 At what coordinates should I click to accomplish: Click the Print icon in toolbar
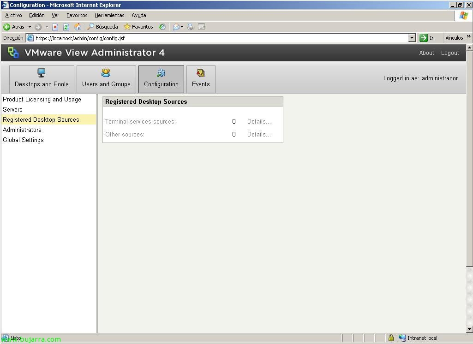pyautogui.click(x=190, y=27)
